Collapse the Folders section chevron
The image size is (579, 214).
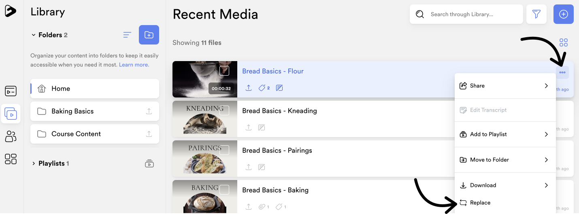click(x=34, y=35)
